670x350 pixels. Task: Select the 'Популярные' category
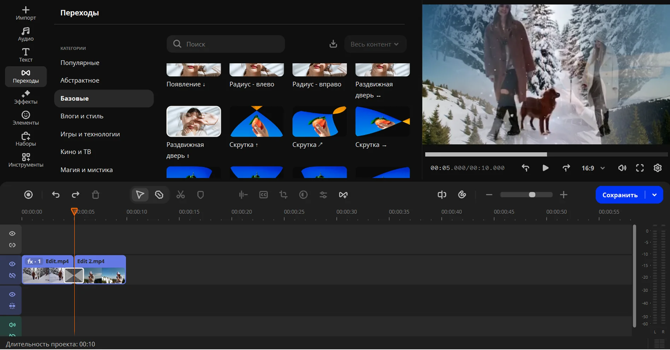coord(80,63)
